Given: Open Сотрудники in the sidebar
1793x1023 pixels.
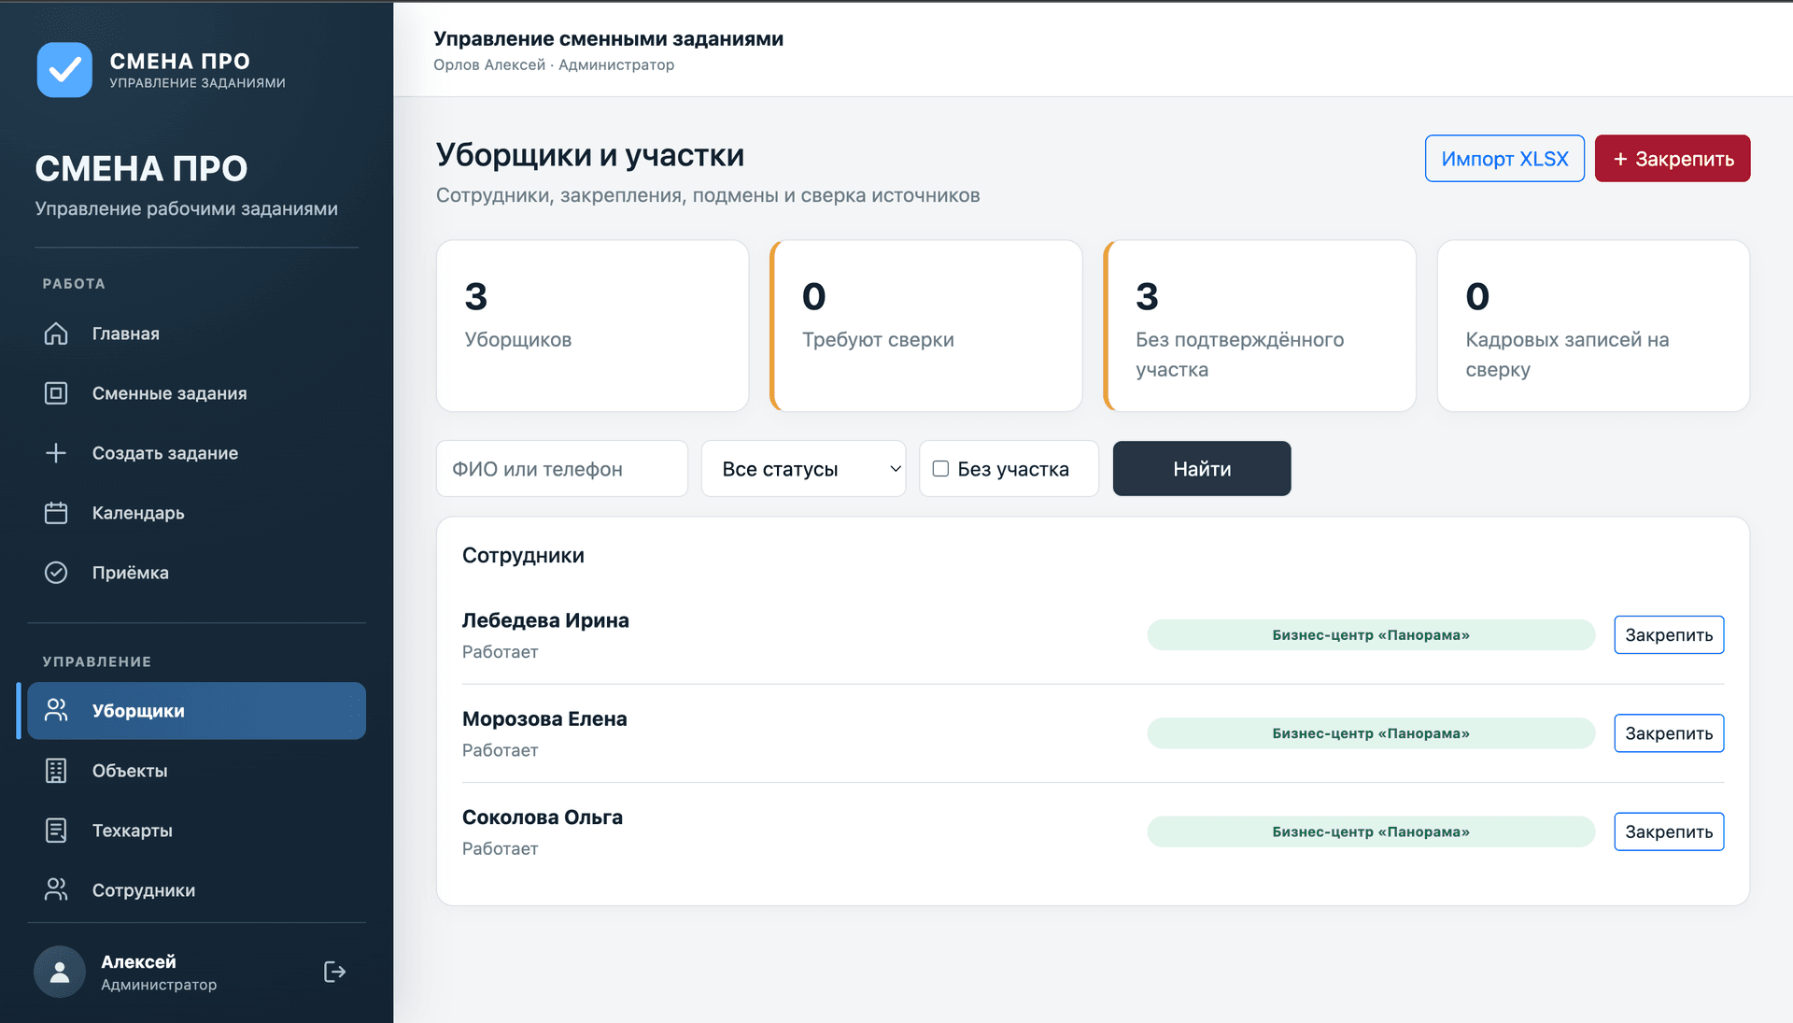Looking at the screenshot, I should 197,890.
